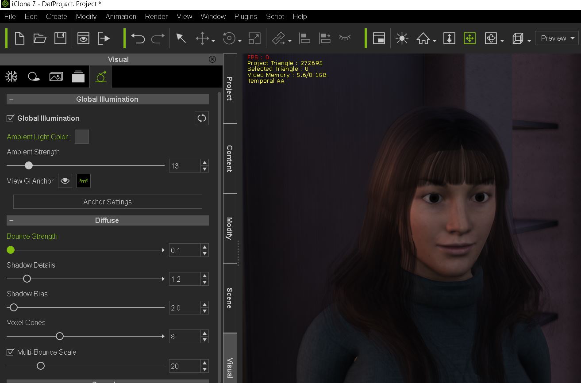Open orbit camera dropdown arrow
The height and width of the screenshot is (383, 581).
tap(502, 41)
